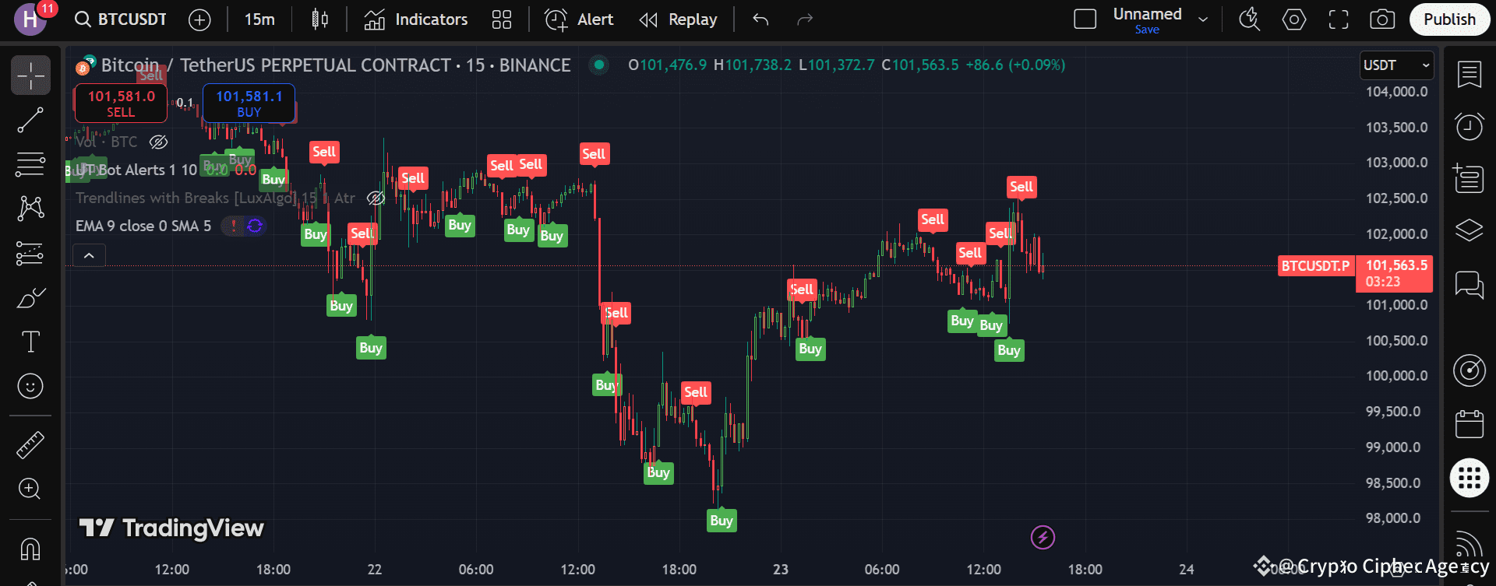
Task: Open the news list panel icon
Action: tap(1470, 178)
